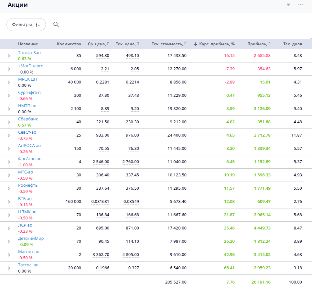
Task: Click the Фильтры button
Action: coord(26,25)
